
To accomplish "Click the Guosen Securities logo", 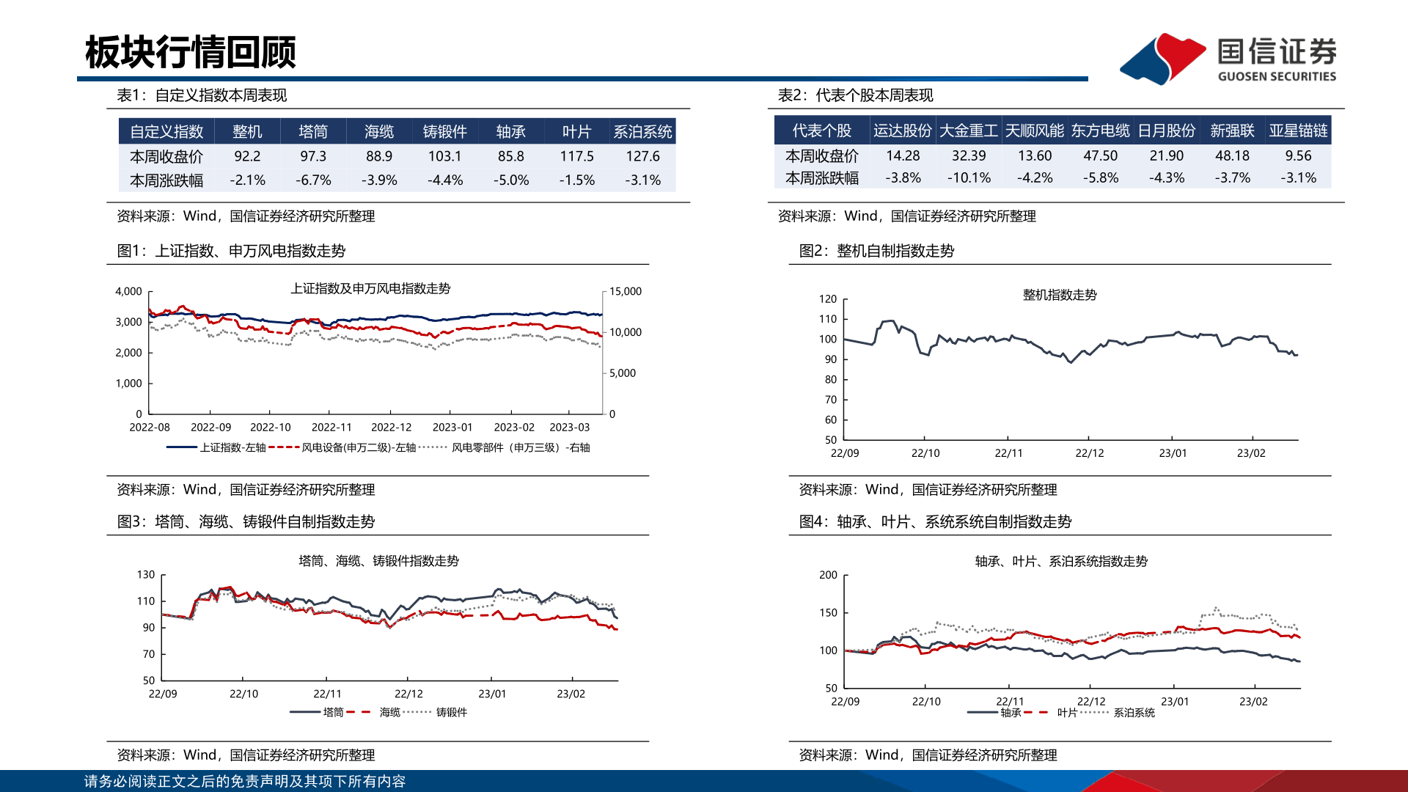I will (x=1228, y=59).
